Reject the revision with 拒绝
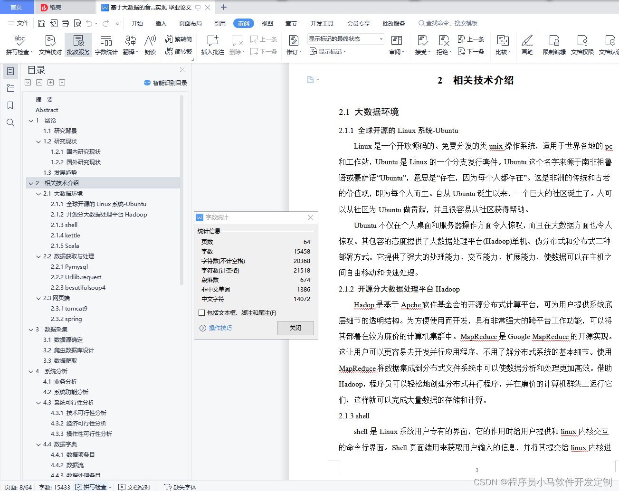This screenshot has width=619, height=491. (444, 45)
